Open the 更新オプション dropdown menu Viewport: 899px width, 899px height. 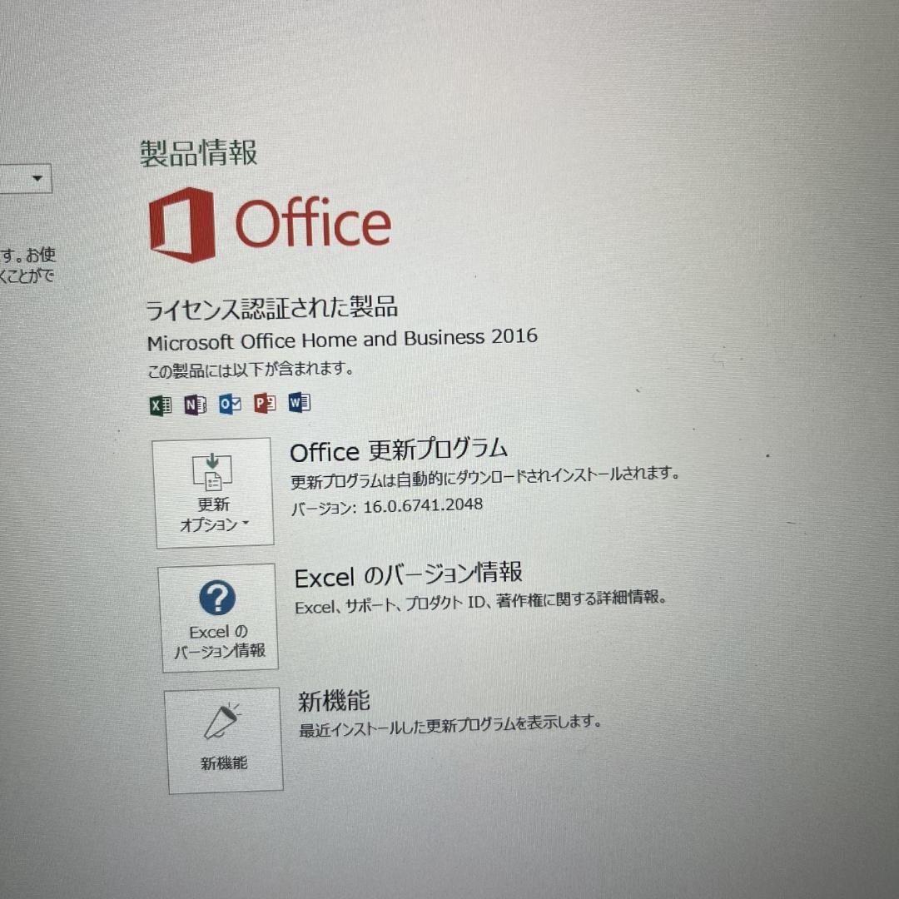[213, 493]
